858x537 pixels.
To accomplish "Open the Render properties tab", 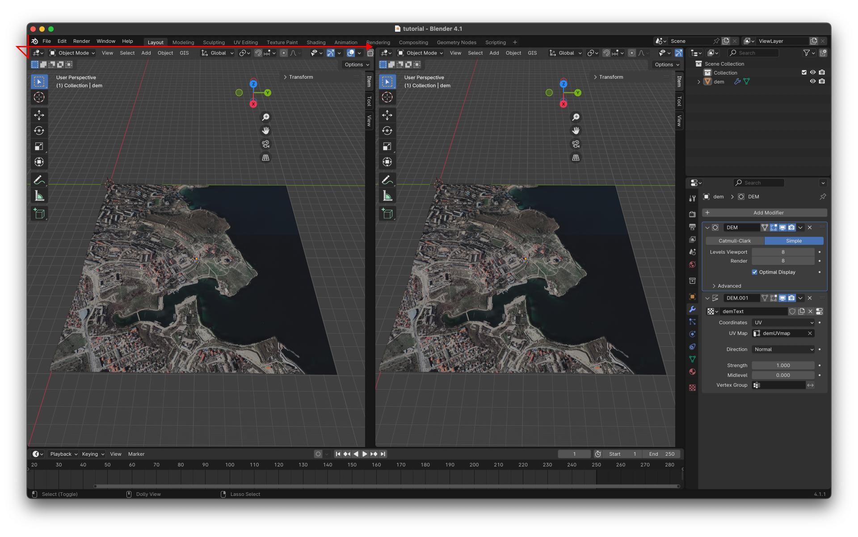I will (x=692, y=214).
